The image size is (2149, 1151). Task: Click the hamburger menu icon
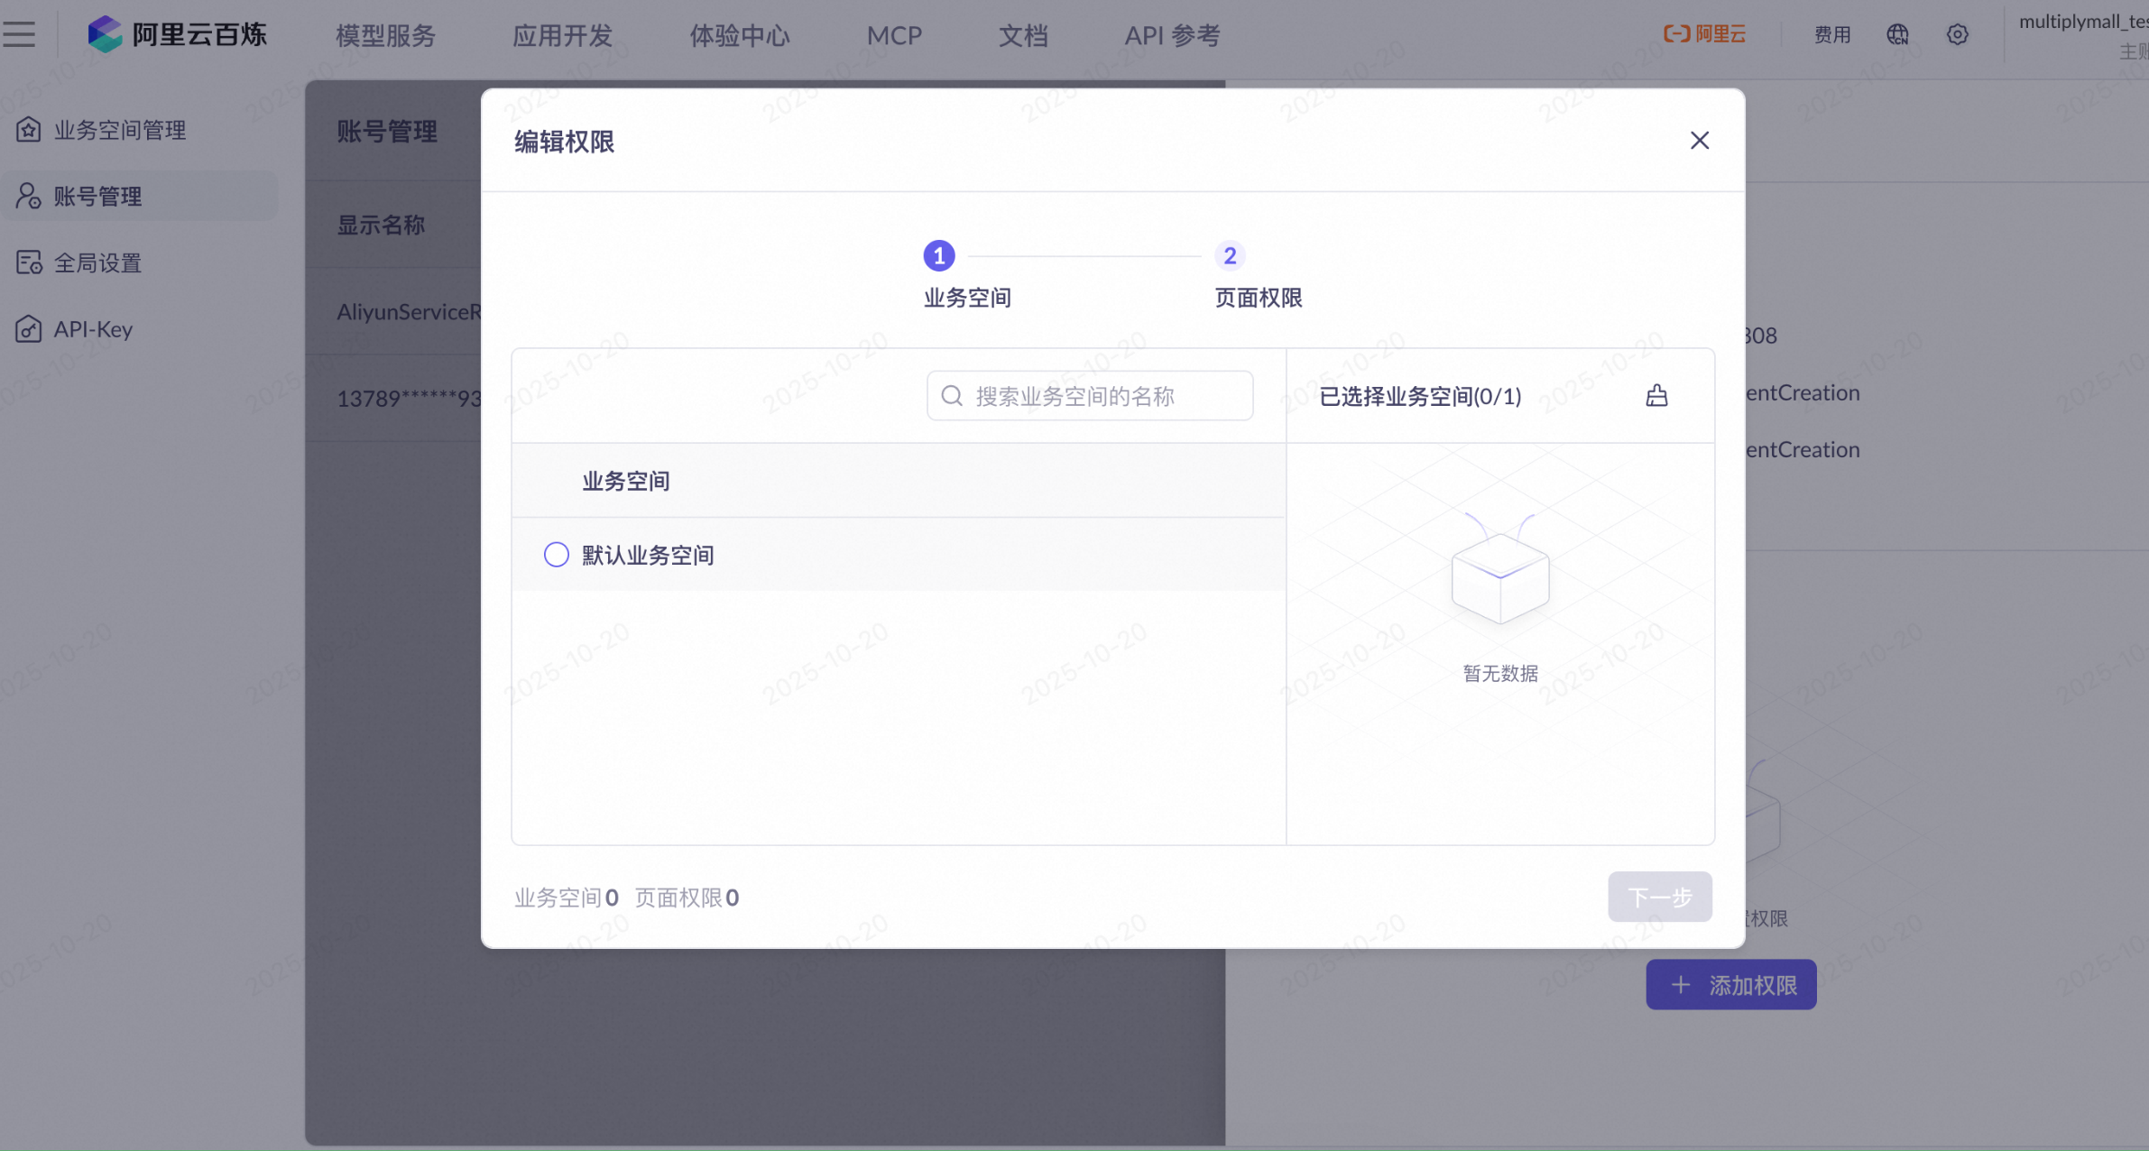pyautogui.click(x=19, y=34)
